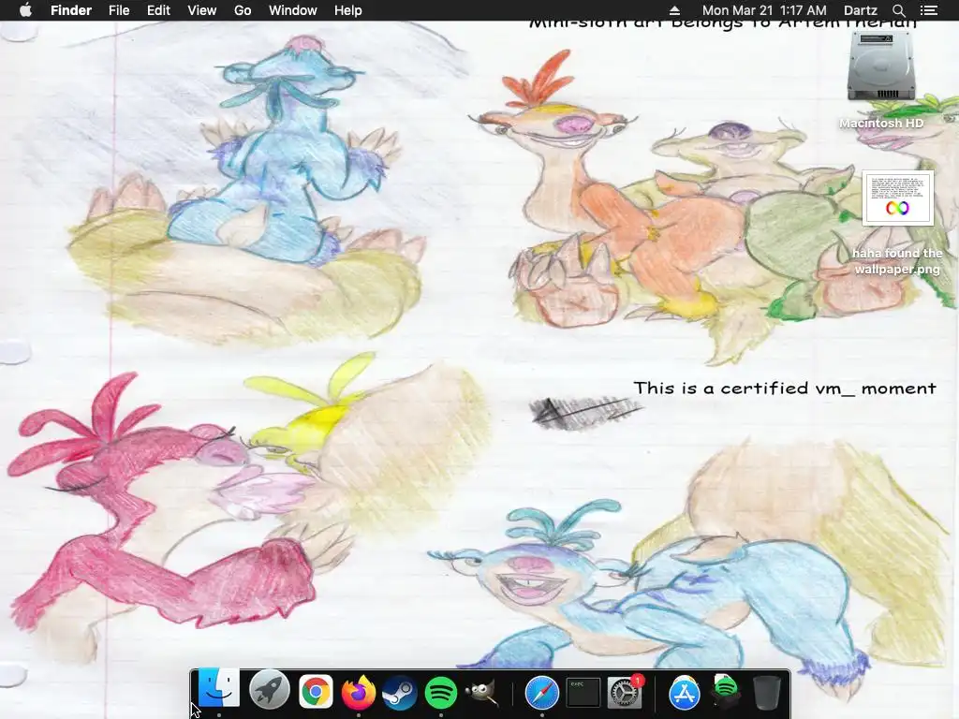Click the eject icon in menu bar
Screen dimensions: 959x719
(x=674, y=10)
